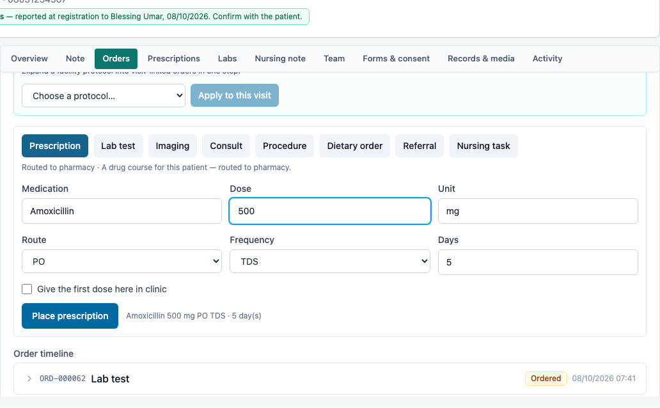The image size is (660, 408).
Task: Open the Route dropdown showing PO
Action: [122, 262]
